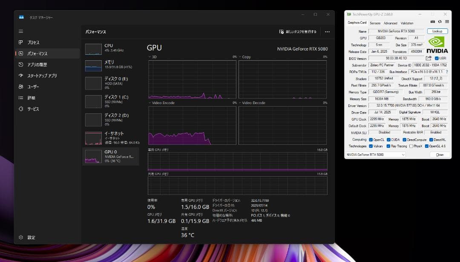Uncheck CUDA under Computing

click(389, 139)
